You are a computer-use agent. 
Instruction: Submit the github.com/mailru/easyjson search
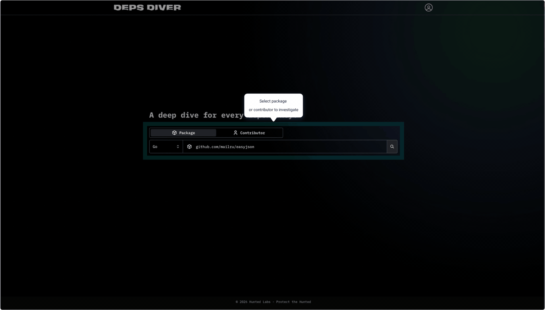click(392, 146)
